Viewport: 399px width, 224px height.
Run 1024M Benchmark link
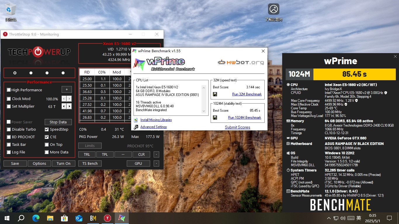[x=244, y=118]
